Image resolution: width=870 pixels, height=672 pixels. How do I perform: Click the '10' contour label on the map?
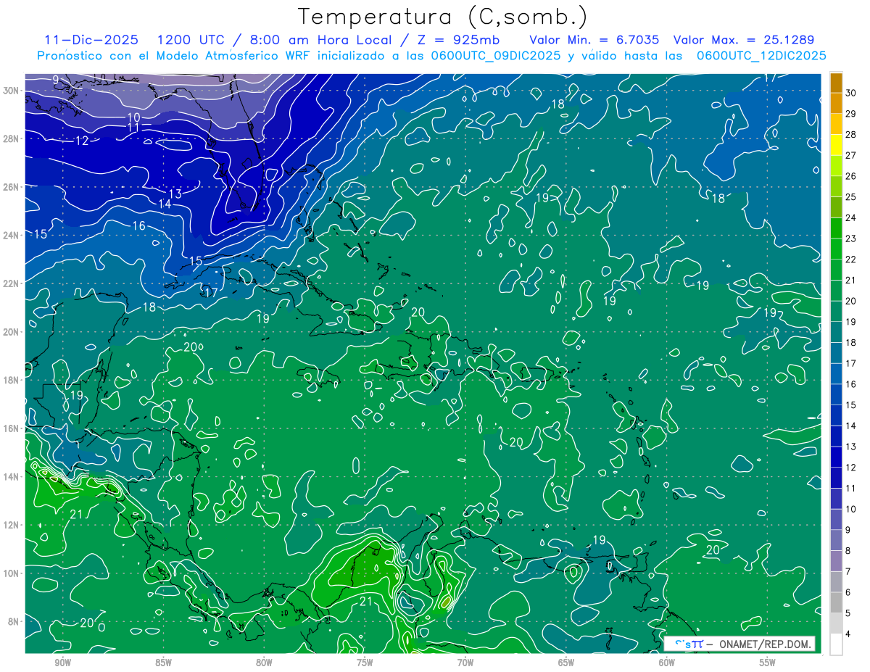click(x=133, y=117)
